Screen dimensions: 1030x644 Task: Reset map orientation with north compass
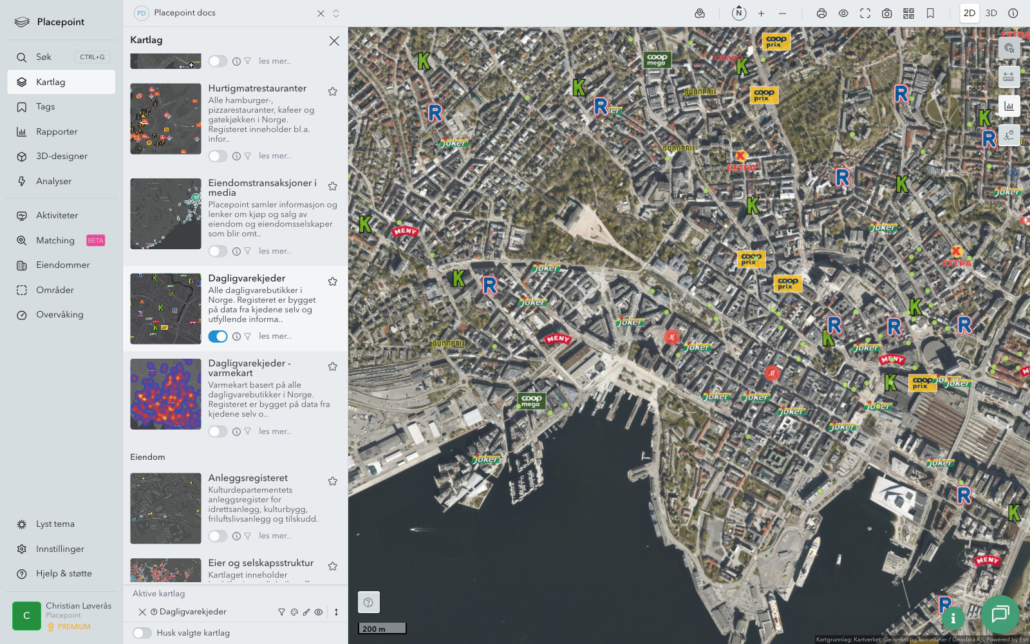(x=739, y=13)
